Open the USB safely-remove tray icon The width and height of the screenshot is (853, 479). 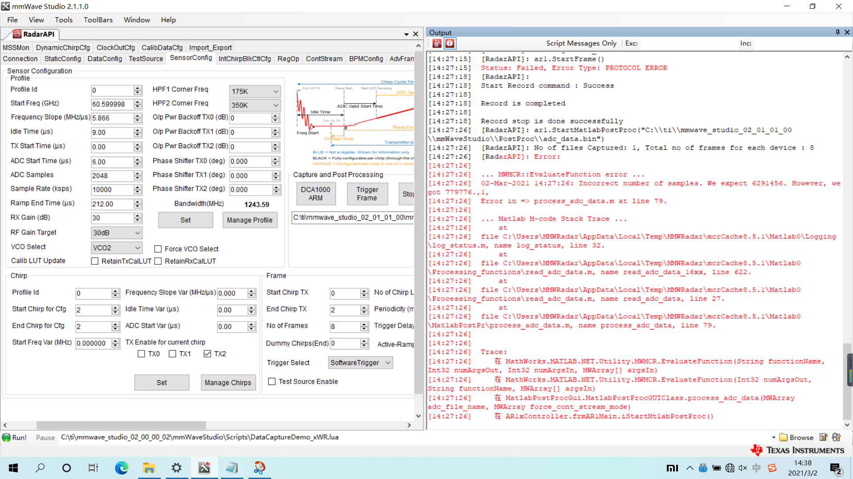(703, 468)
